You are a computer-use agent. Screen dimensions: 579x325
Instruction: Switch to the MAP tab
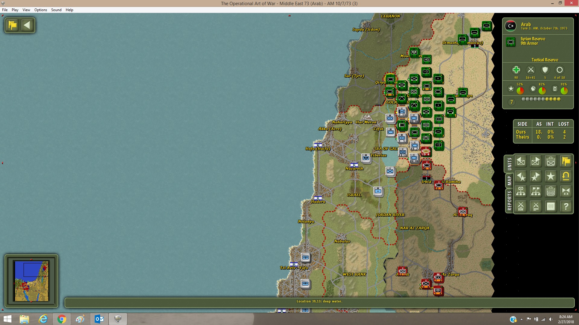(x=509, y=181)
